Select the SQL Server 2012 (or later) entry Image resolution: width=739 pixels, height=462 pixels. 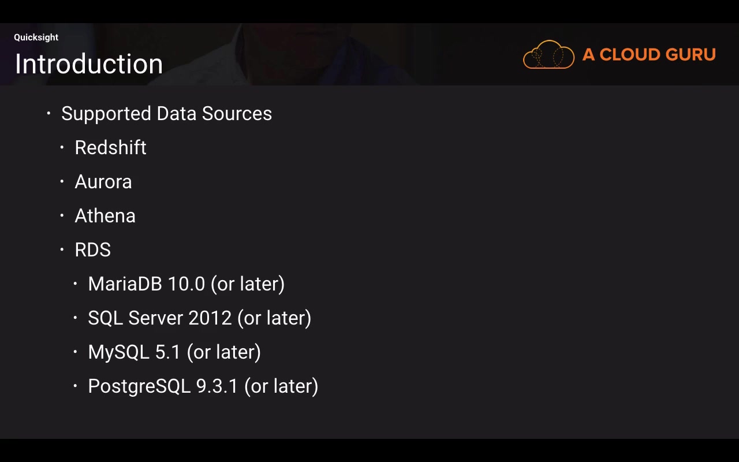tap(199, 318)
